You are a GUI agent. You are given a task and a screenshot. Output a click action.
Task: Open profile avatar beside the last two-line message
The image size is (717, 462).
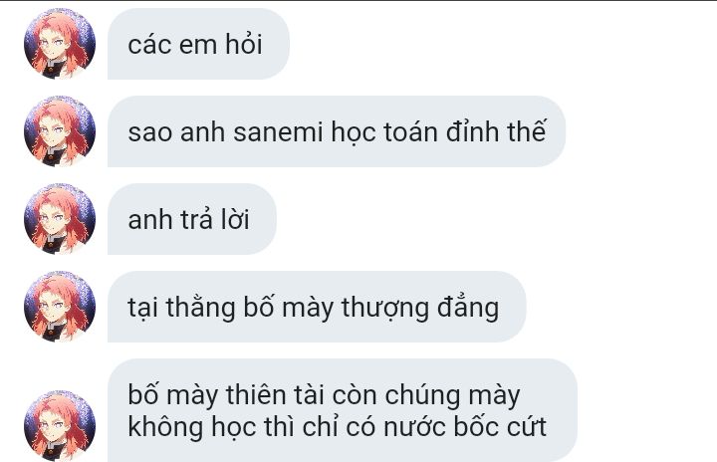pyautogui.click(x=60, y=425)
